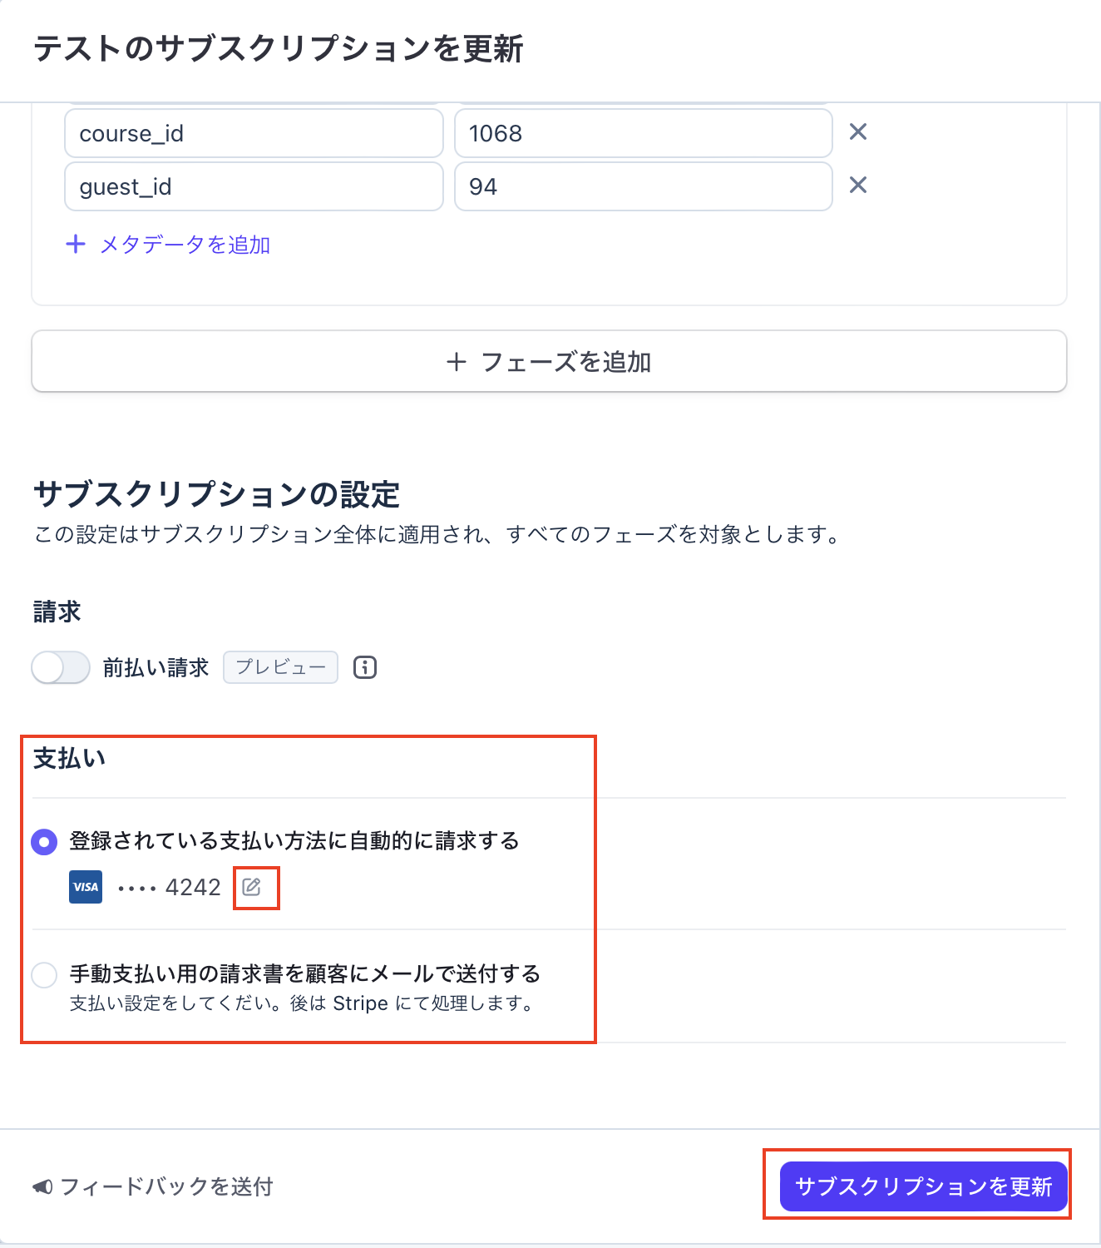Click フィードバックを送付 link
This screenshot has width=1101, height=1248.
[166, 1186]
